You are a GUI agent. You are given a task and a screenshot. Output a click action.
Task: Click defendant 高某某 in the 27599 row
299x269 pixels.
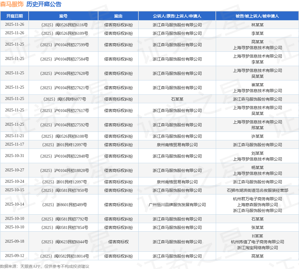pos(258,42)
